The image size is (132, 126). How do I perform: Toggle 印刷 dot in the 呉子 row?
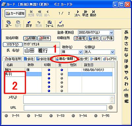pos(49,74)
